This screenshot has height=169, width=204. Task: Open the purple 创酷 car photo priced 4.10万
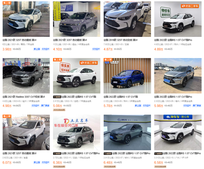coord(77,19)
